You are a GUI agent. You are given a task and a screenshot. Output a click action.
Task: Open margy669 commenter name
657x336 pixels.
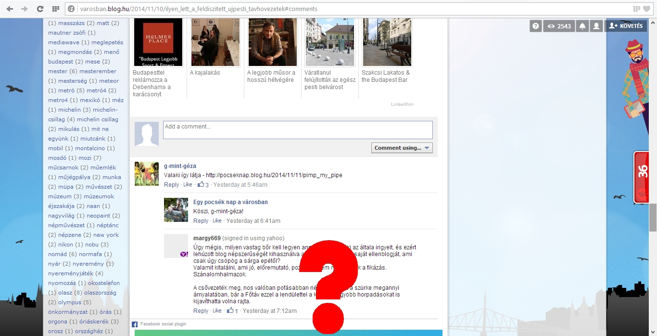tap(207, 238)
